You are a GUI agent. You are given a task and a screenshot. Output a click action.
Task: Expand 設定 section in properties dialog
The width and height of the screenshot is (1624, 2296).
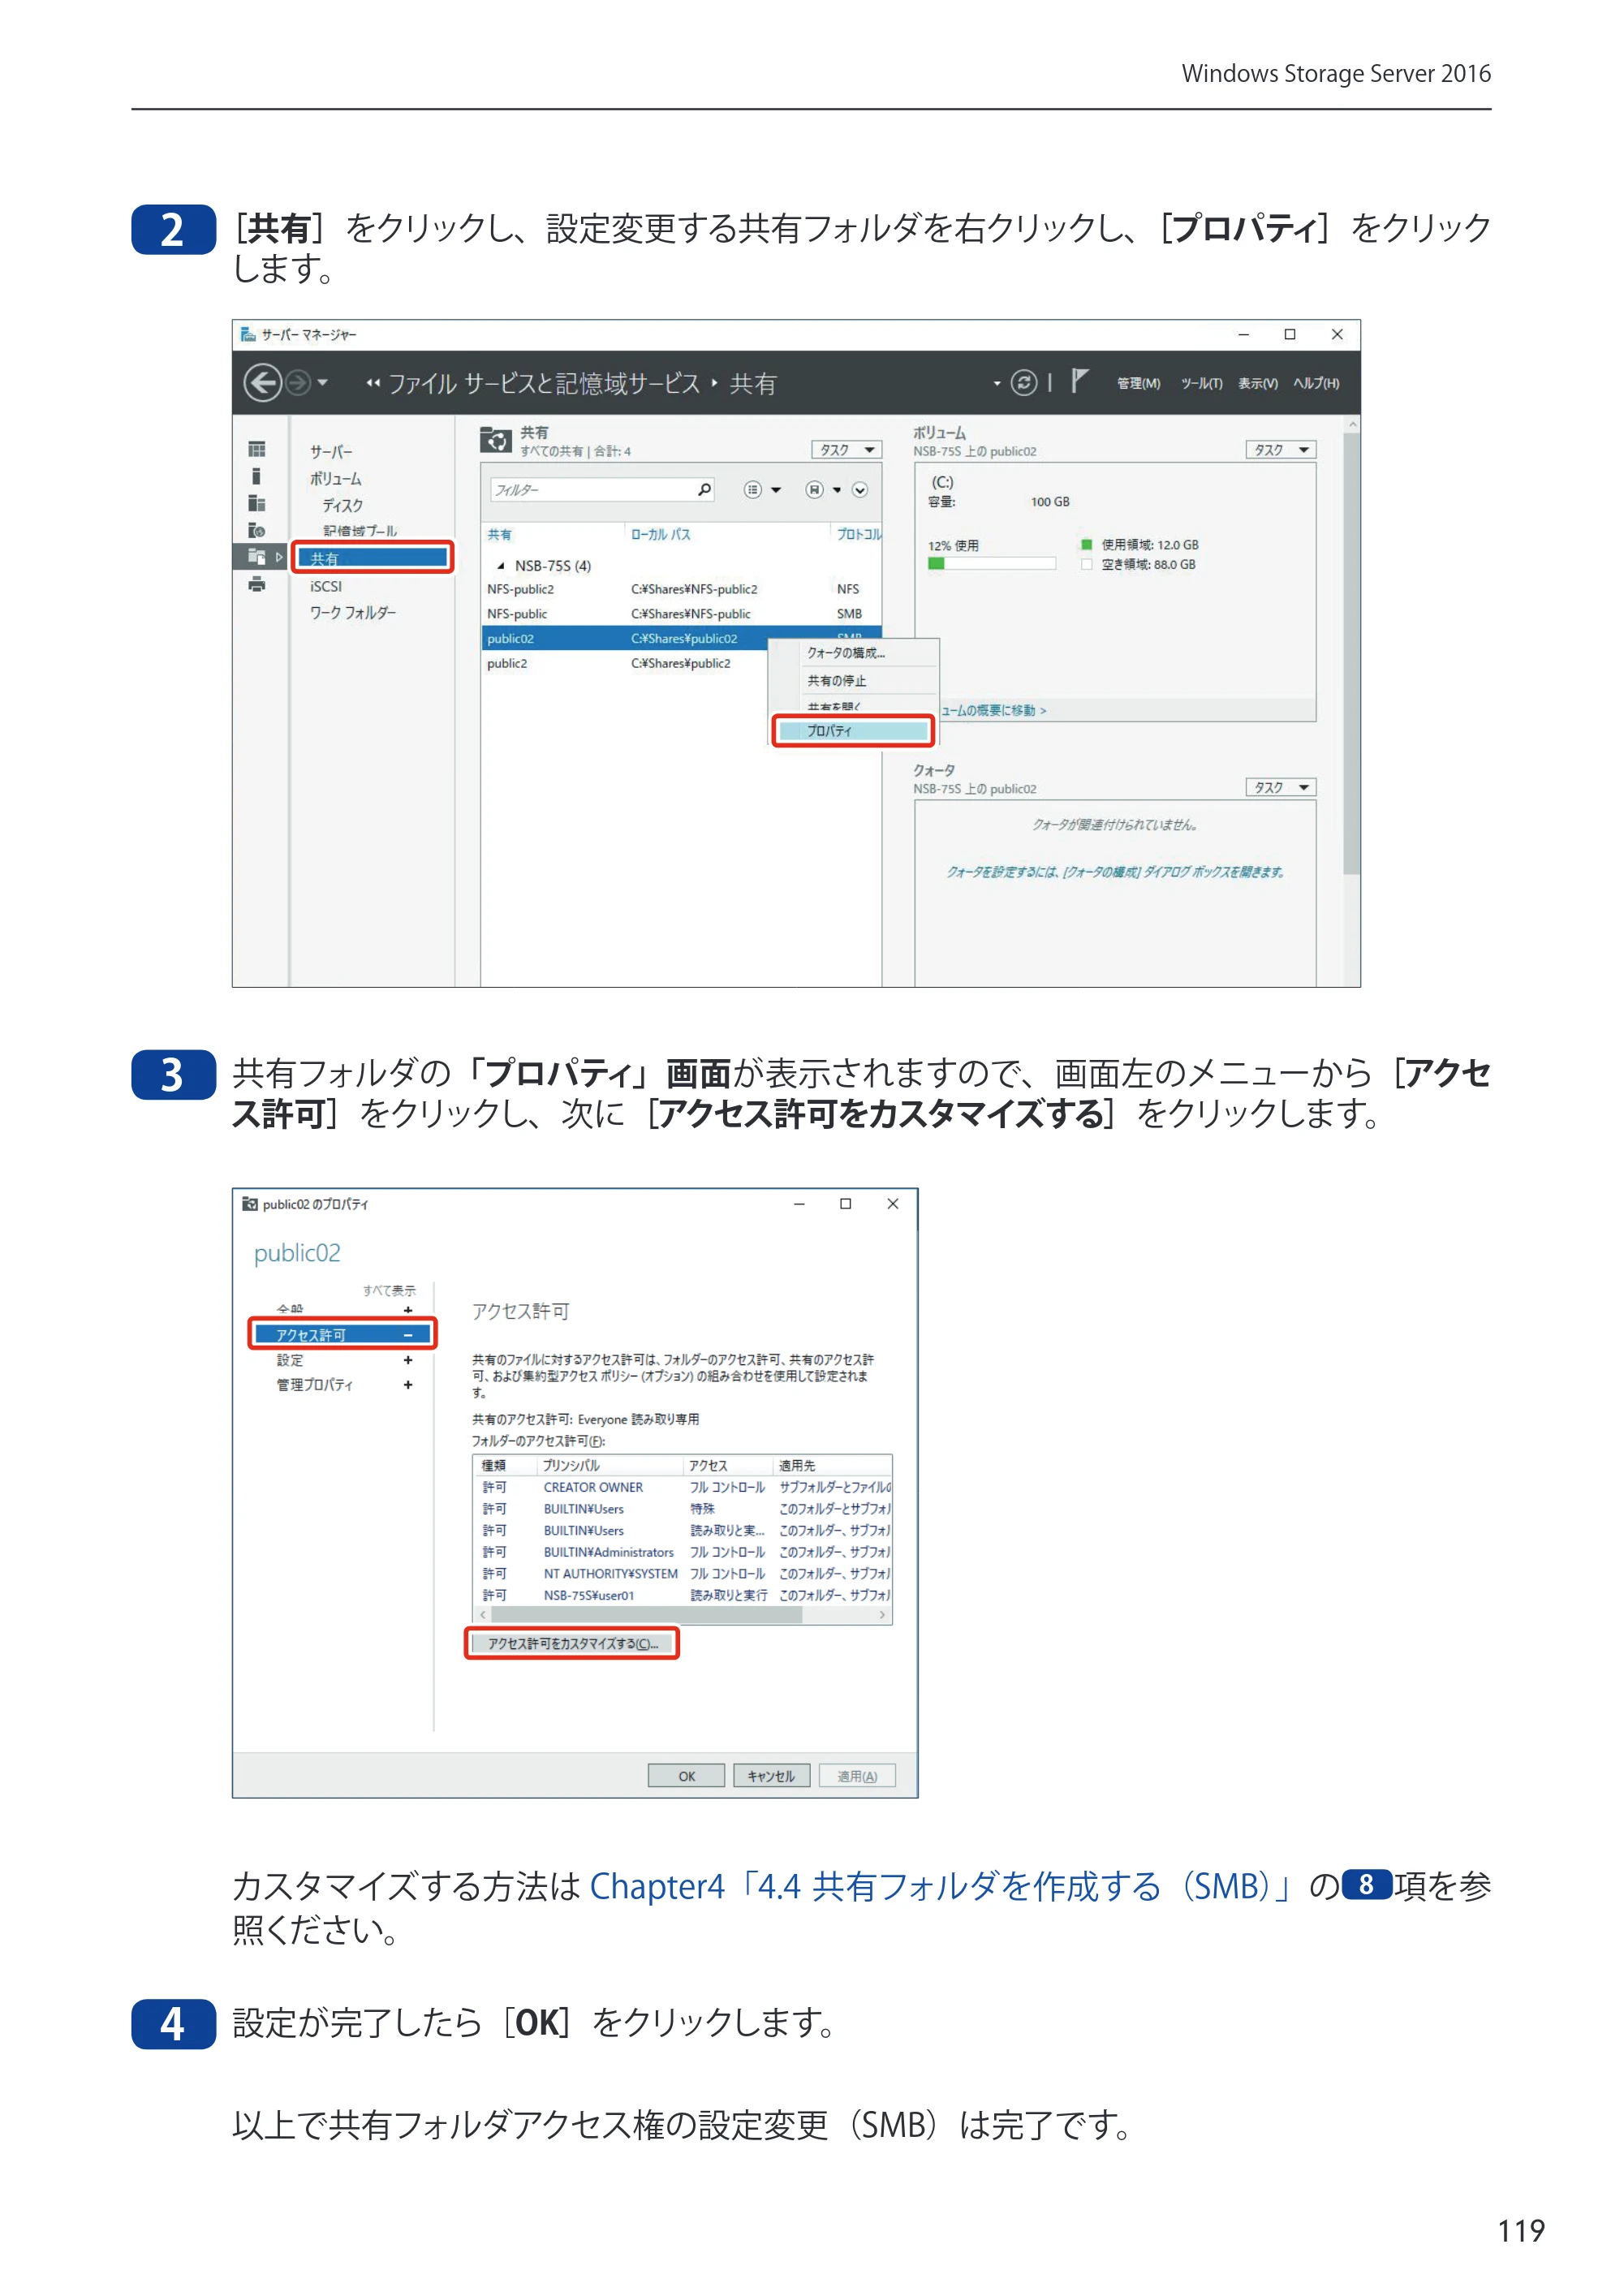(408, 1360)
